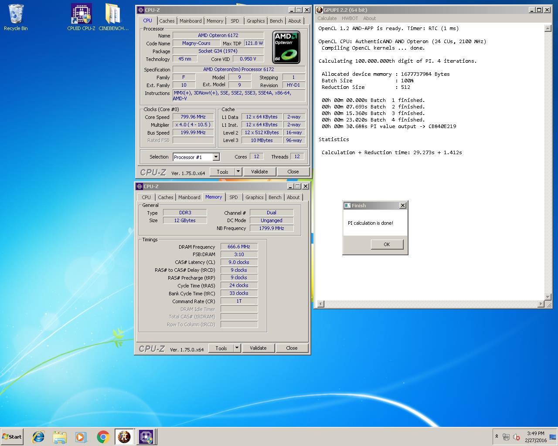Click the Core Speed value 799.96 MHz

[193, 117]
